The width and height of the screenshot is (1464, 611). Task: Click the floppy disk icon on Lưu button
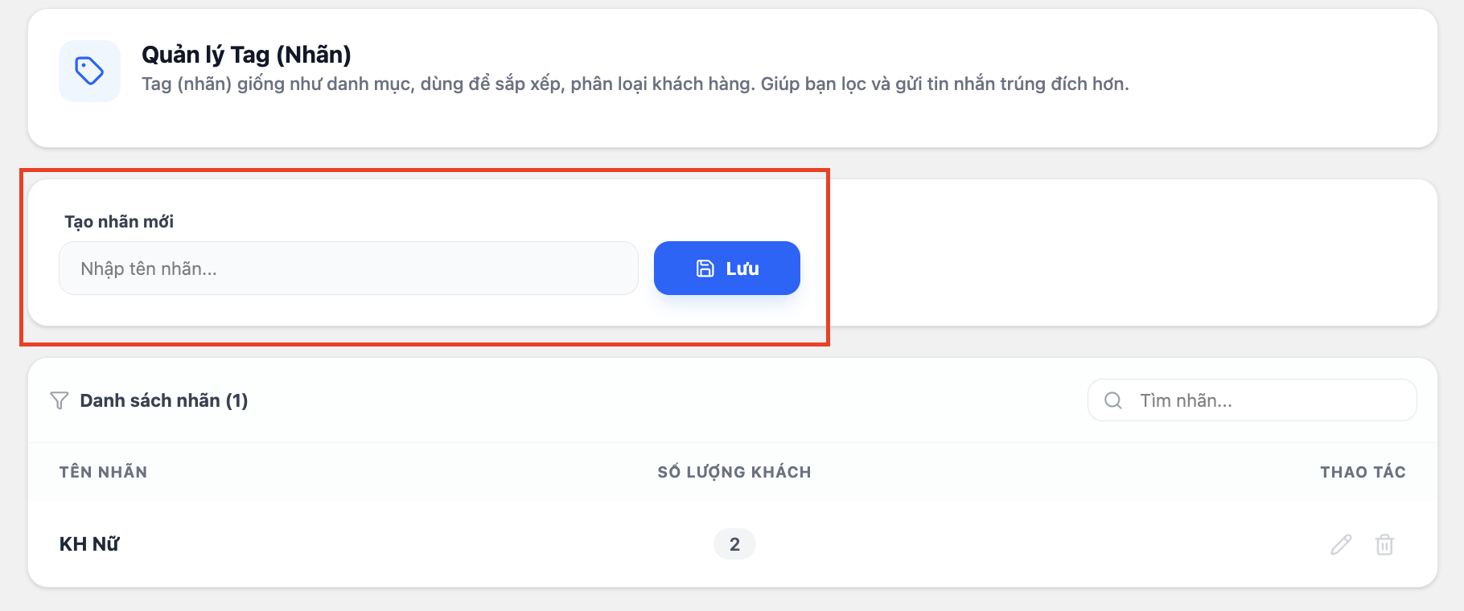[x=705, y=269]
